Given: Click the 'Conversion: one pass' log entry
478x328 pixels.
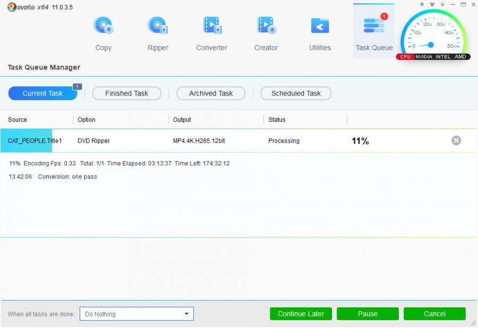Looking at the screenshot, I should click(x=67, y=176).
